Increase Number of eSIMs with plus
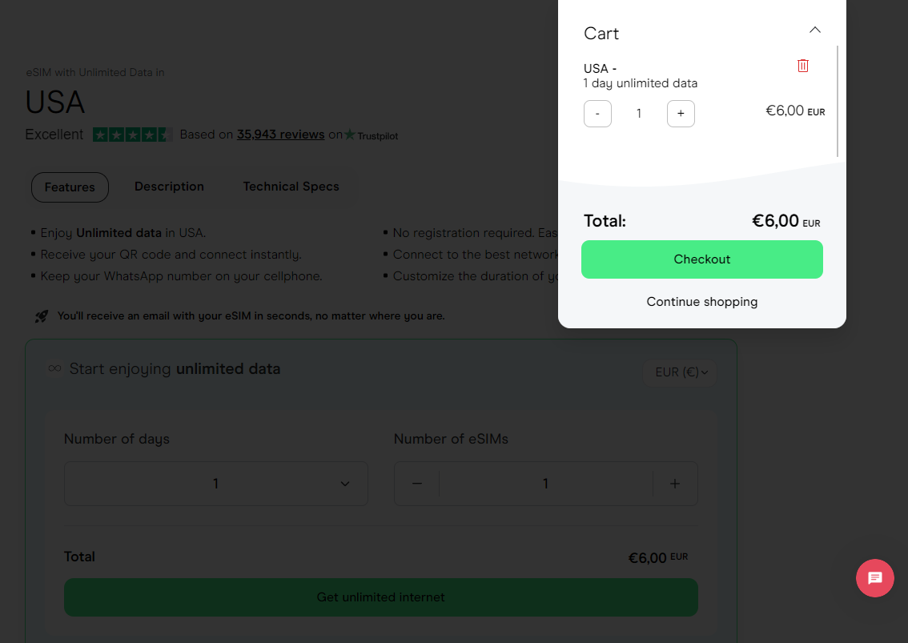This screenshot has width=908, height=643. (675, 484)
